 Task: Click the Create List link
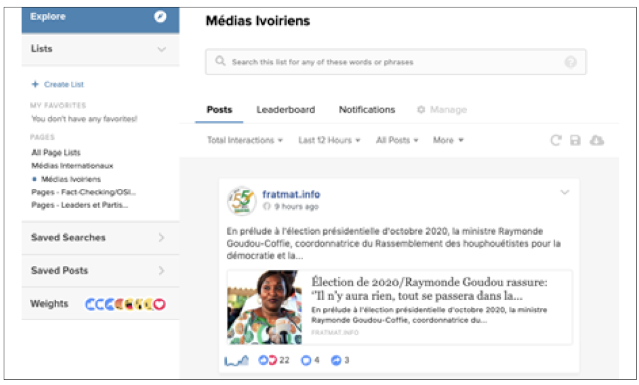click(x=64, y=85)
